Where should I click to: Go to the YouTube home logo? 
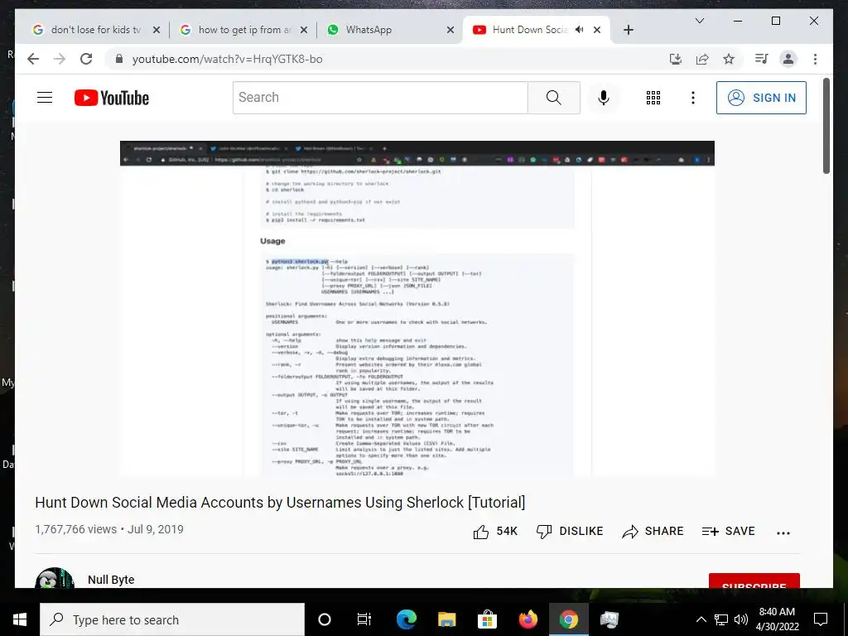tap(112, 98)
